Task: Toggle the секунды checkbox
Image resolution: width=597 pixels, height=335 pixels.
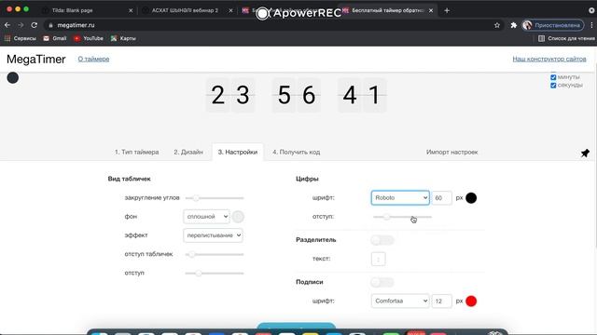Action: pos(553,85)
